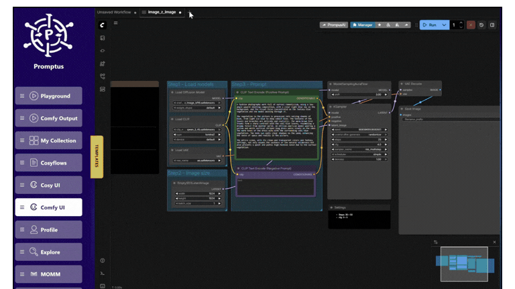The image size is (515, 289).
Task: Open the scheduler dropdown in KSampler
Action: tap(359, 155)
